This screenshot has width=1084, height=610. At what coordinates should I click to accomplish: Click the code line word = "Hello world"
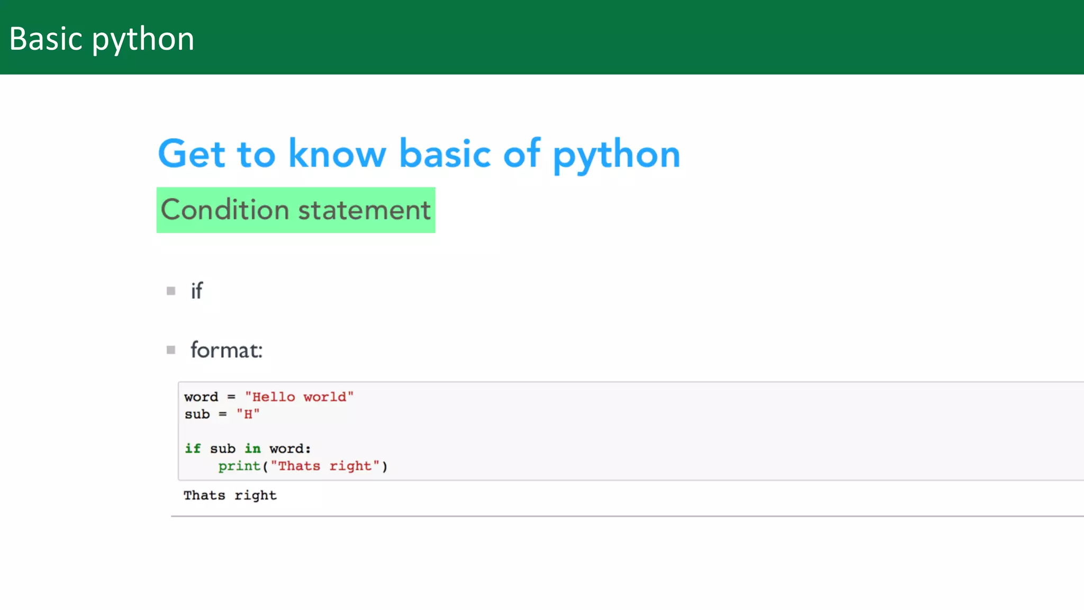tap(269, 397)
